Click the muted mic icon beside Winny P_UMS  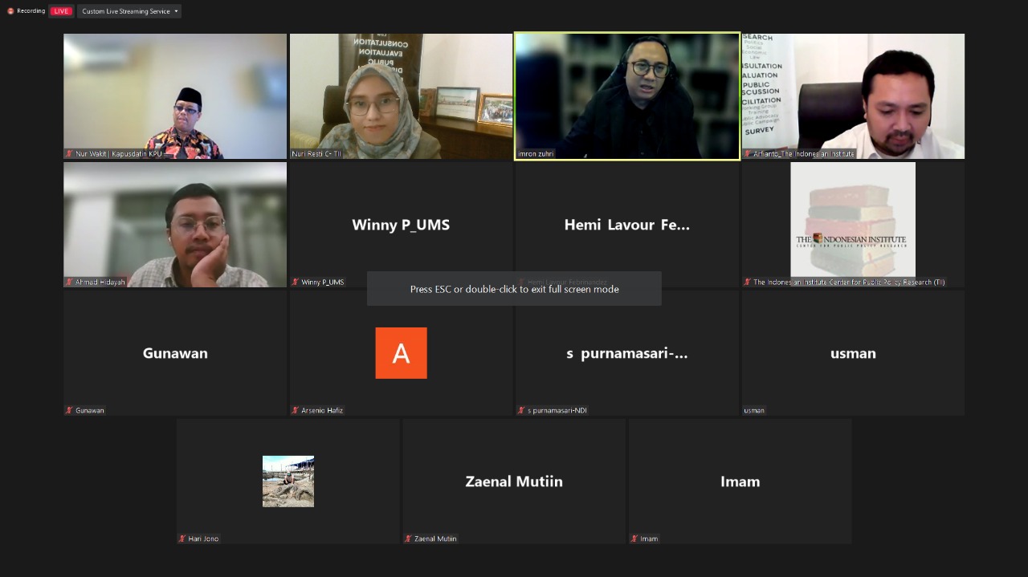coord(296,282)
